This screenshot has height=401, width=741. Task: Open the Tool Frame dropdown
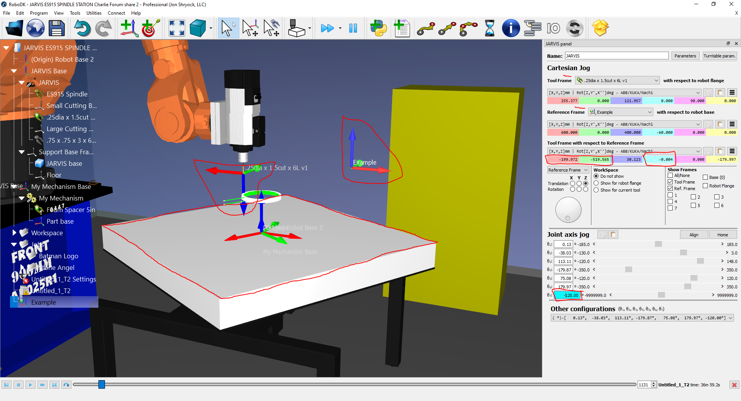click(x=617, y=81)
